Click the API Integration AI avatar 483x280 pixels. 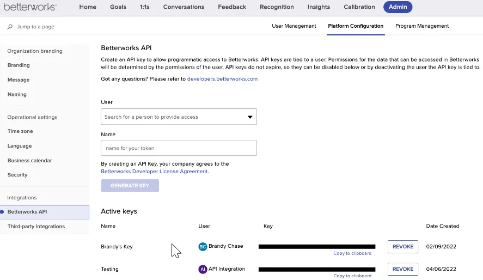click(203, 269)
